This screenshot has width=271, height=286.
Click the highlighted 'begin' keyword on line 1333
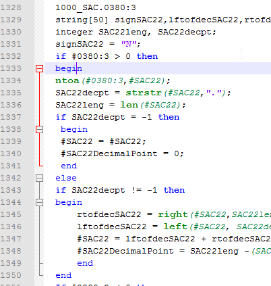(x=69, y=68)
